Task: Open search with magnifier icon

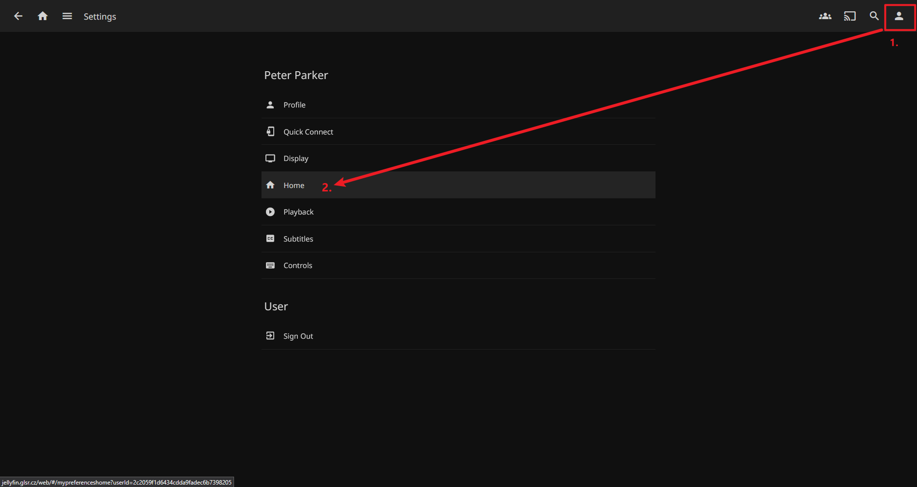Action: 874,16
